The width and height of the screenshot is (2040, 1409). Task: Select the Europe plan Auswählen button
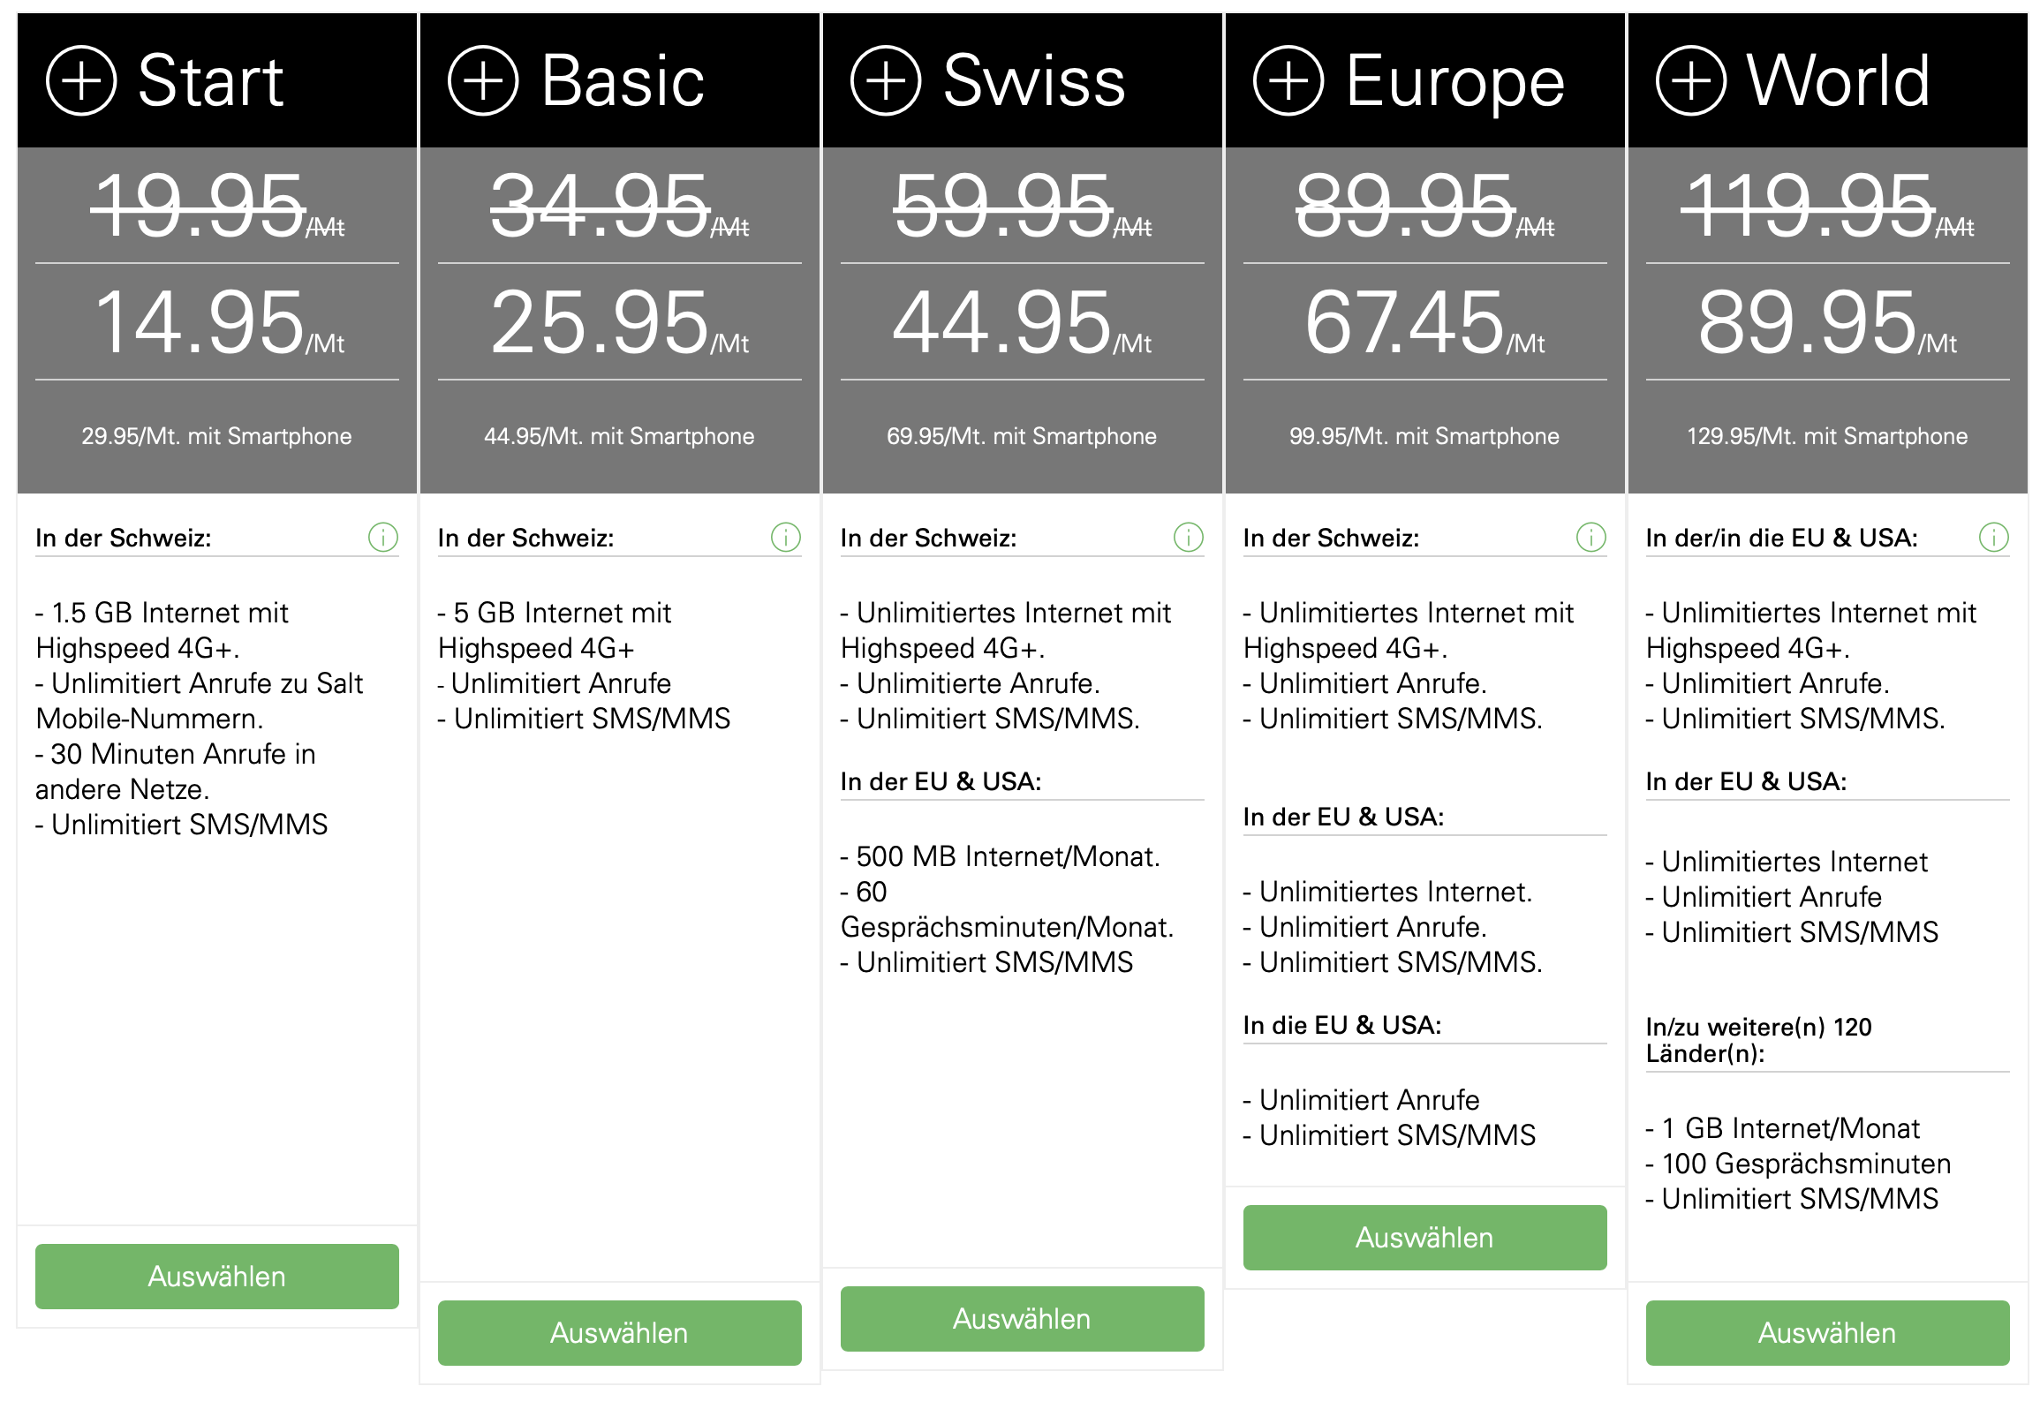1425,1238
